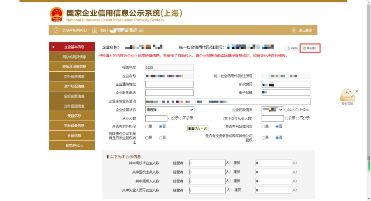This screenshot has width=371, height=201.
Task: Click the 企业主营业务活动 input field
Action: tap(228, 101)
